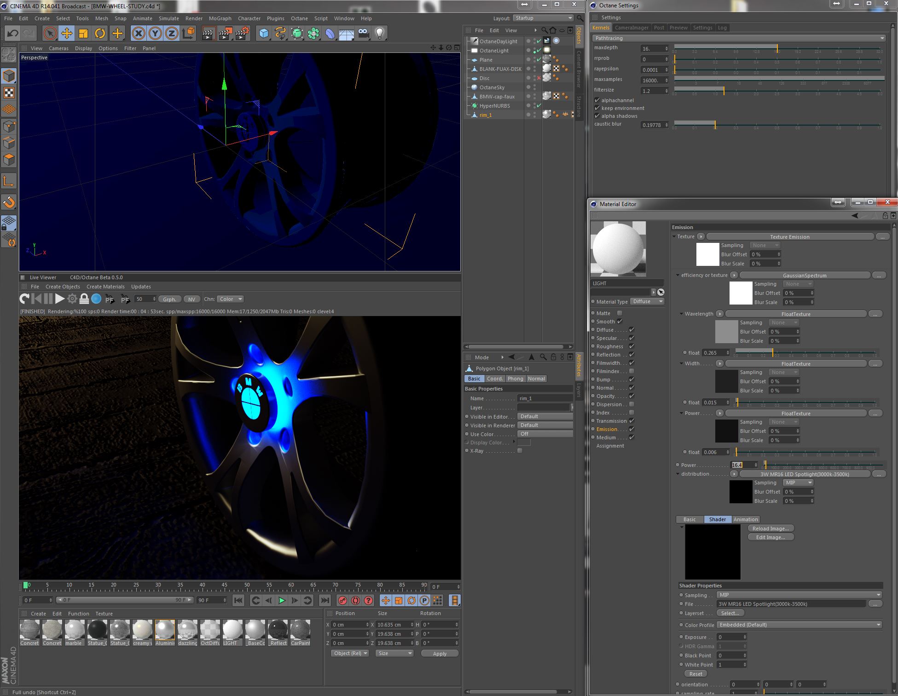The image size is (898, 696).
Task: Click the Undo arrow icon in the toolbar
Action: [13, 33]
